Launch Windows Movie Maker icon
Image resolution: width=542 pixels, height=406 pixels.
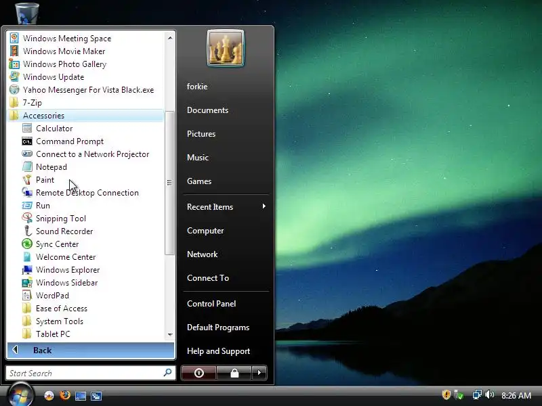tap(14, 51)
